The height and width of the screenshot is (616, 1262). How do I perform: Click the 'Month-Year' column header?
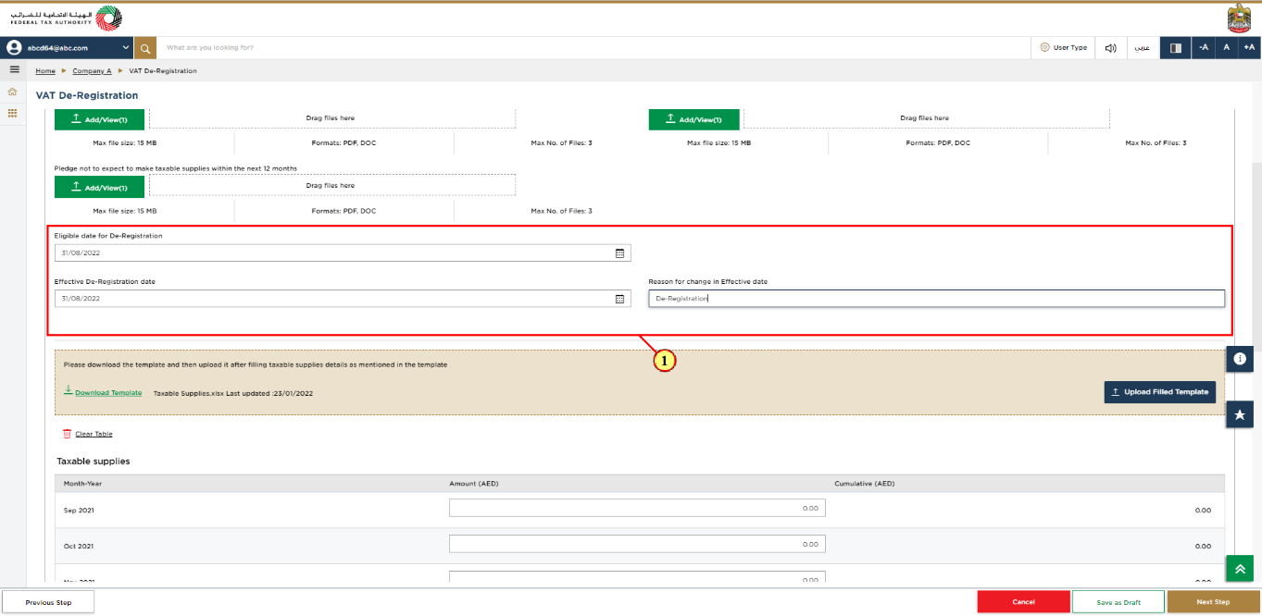pyautogui.click(x=82, y=484)
